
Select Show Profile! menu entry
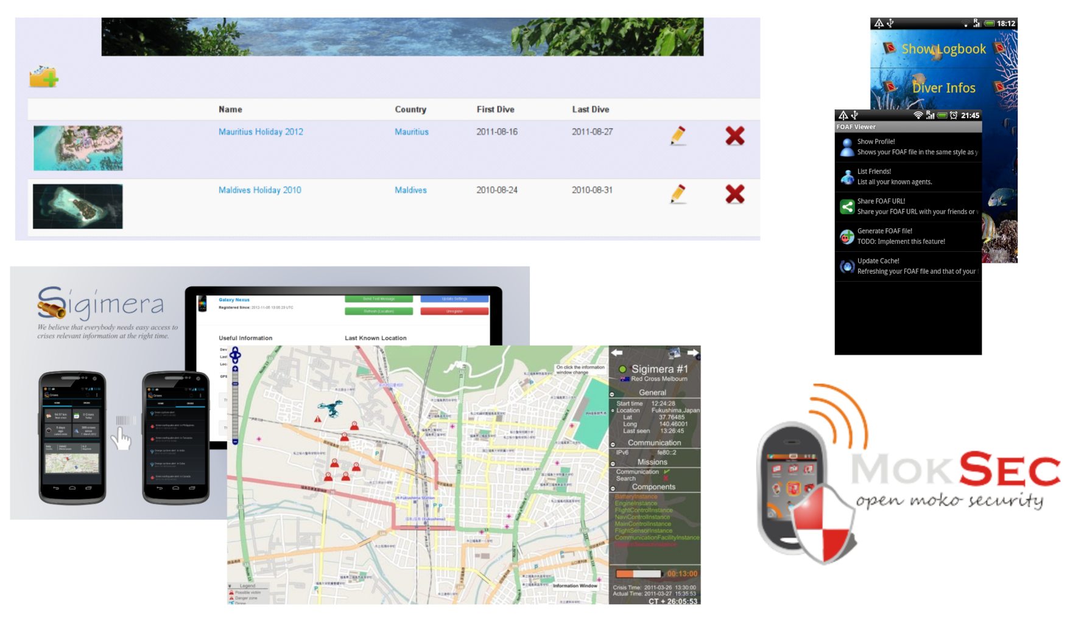pyautogui.click(x=907, y=147)
